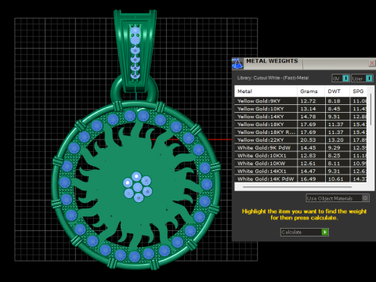Sort by the Metal column header
The image size is (376, 282).
266,92
